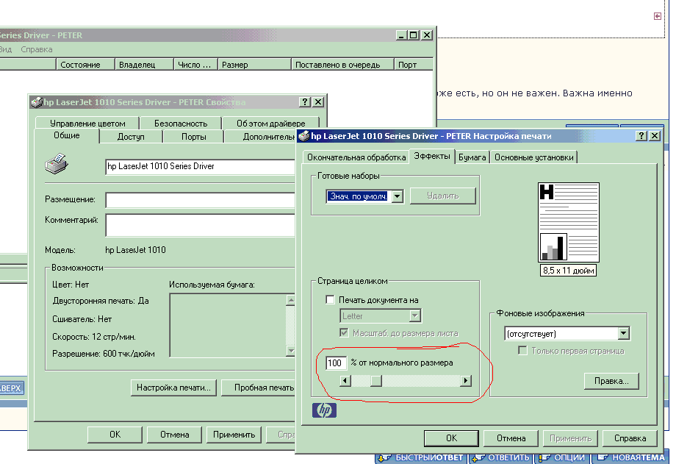676x464 pixels.
Task: Click the percent of normal size field
Action: [335, 363]
